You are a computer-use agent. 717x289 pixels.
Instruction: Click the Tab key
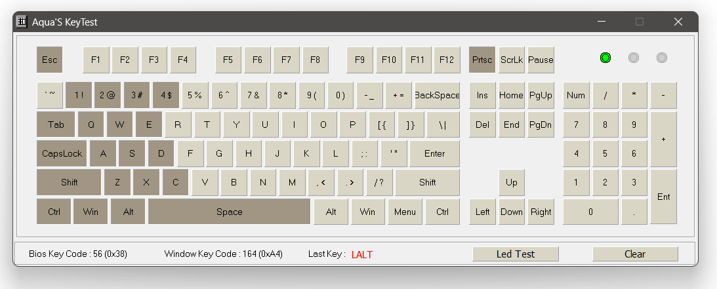(x=56, y=124)
